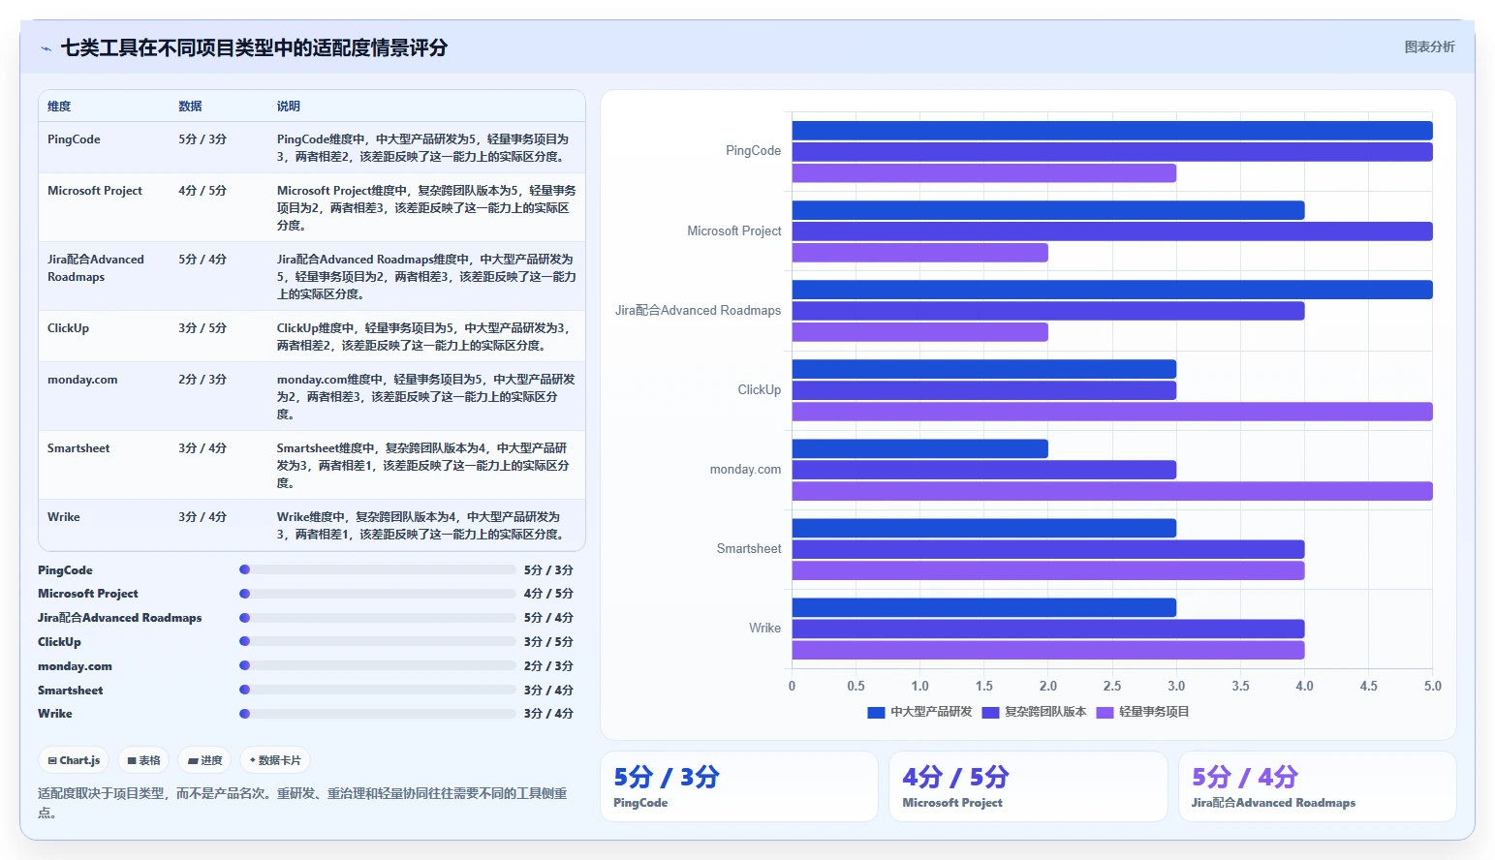Click the 数据 column header
The image size is (1495, 860).
tap(190, 107)
